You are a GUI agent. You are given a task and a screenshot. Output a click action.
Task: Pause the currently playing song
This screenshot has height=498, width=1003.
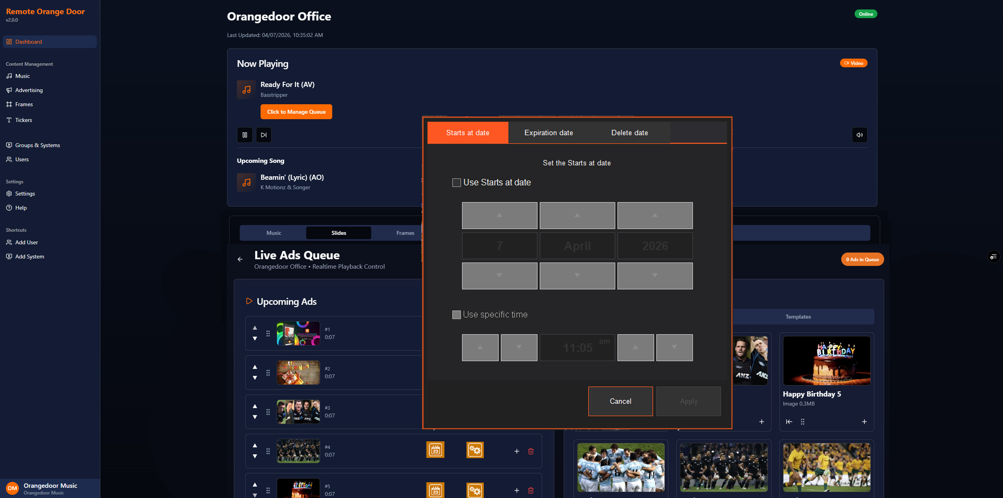(244, 135)
